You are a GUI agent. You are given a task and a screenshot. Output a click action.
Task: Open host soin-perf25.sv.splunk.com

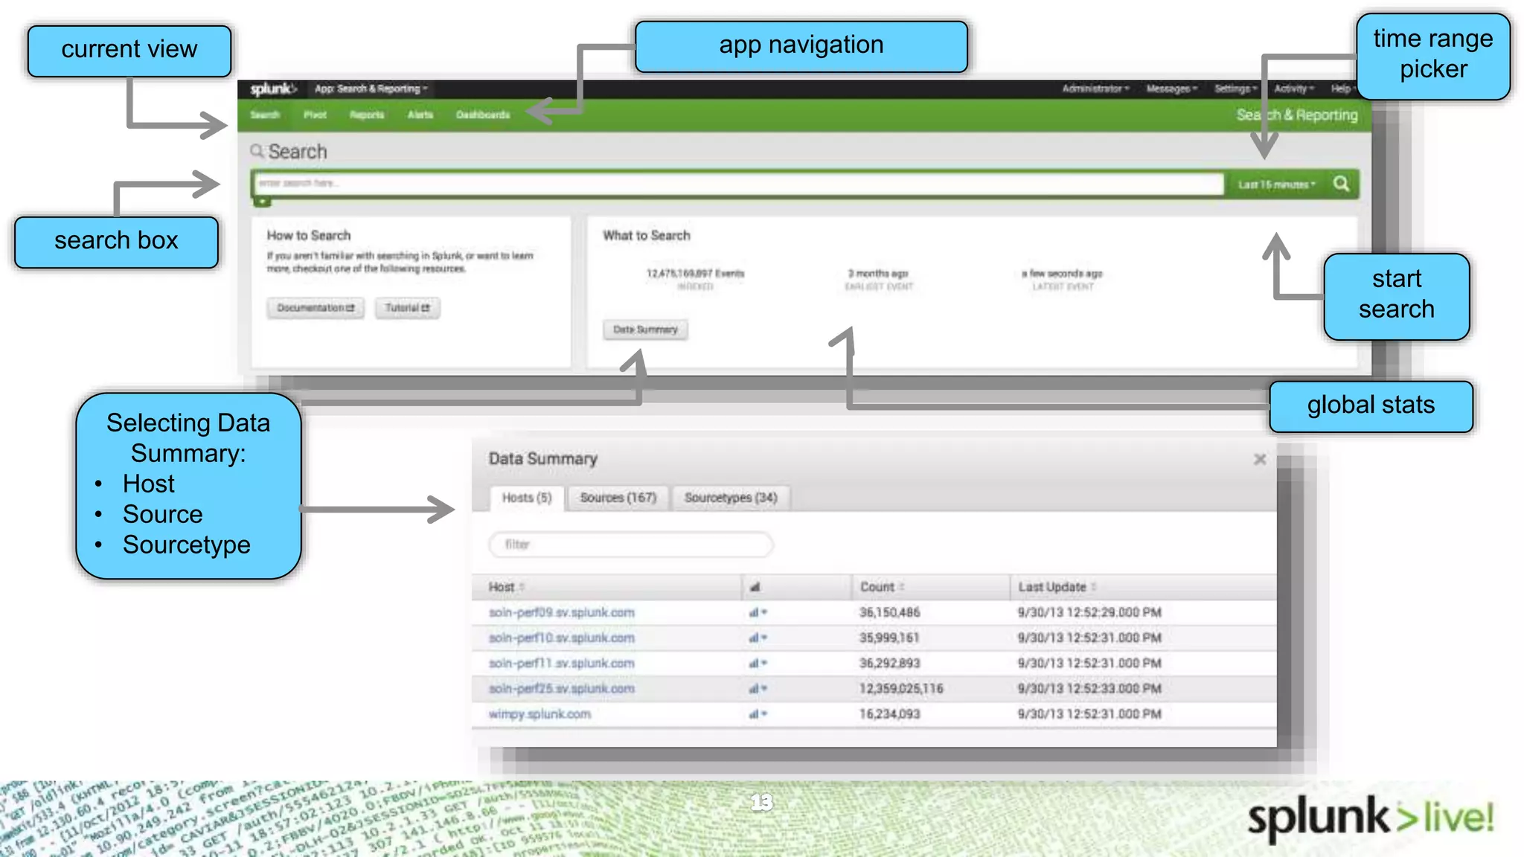(x=561, y=688)
